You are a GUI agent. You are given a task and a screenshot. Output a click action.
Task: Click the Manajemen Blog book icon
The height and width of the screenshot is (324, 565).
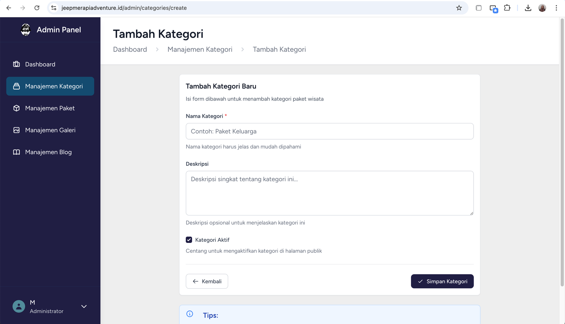click(x=16, y=152)
